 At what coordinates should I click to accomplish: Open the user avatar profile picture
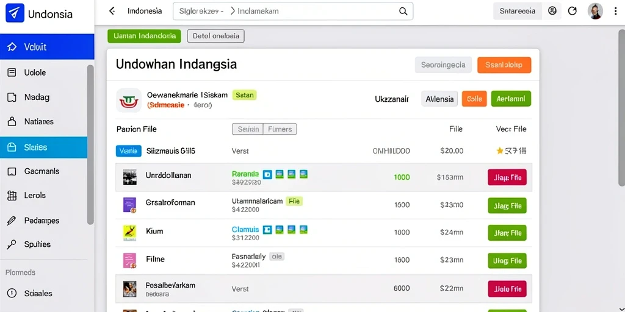coord(595,11)
